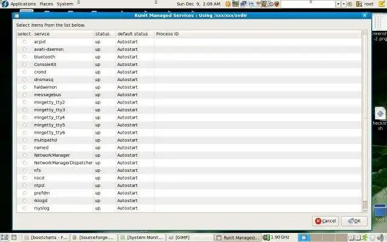Click the nscd service name
Image resolution: width=387 pixels, height=242 pixels.
tap(39, 178)
